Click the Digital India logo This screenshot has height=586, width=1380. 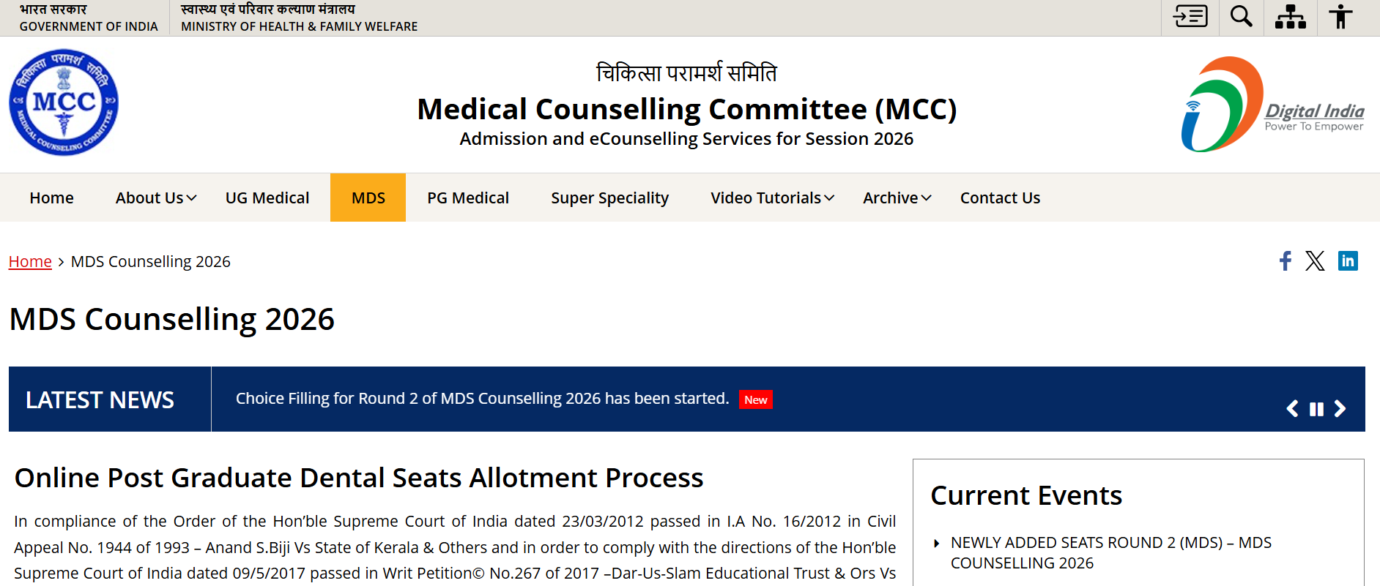tap(1272, 105)
